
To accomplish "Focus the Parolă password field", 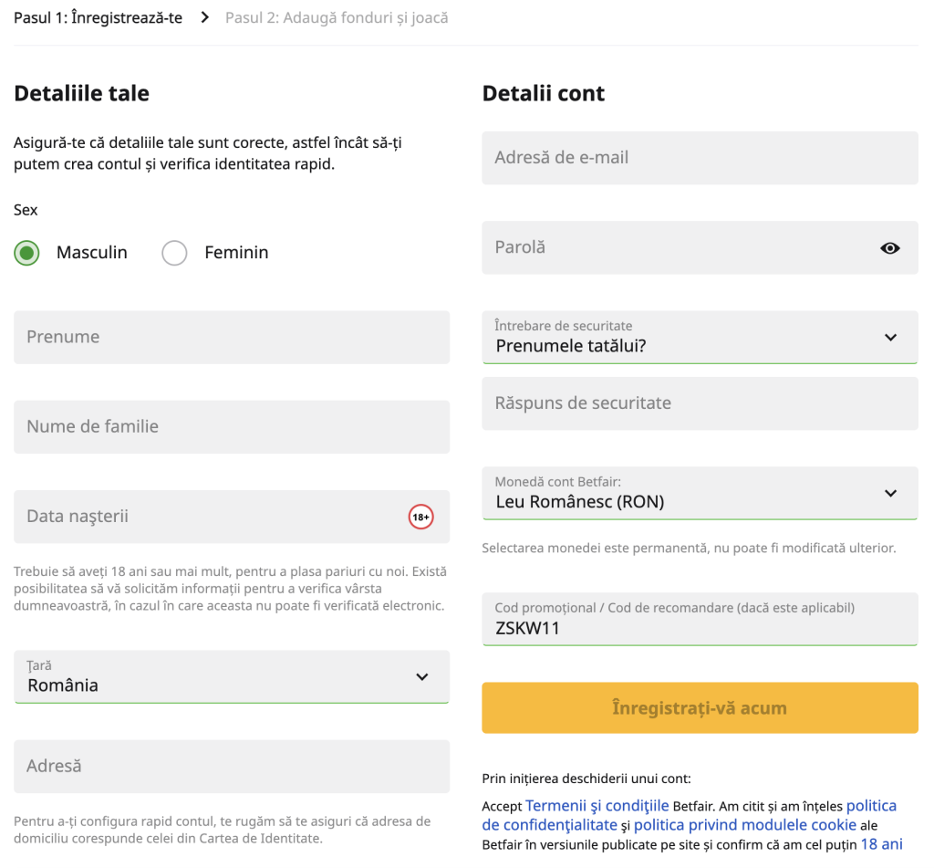I will pos(700,248).
